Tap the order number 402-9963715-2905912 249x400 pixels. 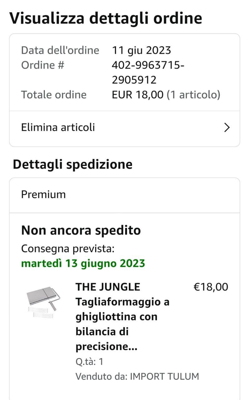tap(148, 72)
